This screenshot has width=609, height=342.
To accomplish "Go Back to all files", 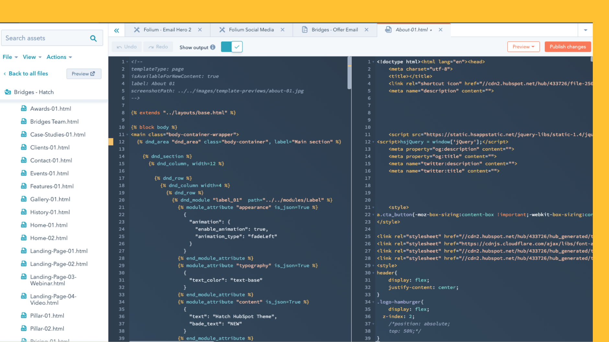I will pos(26,74).
